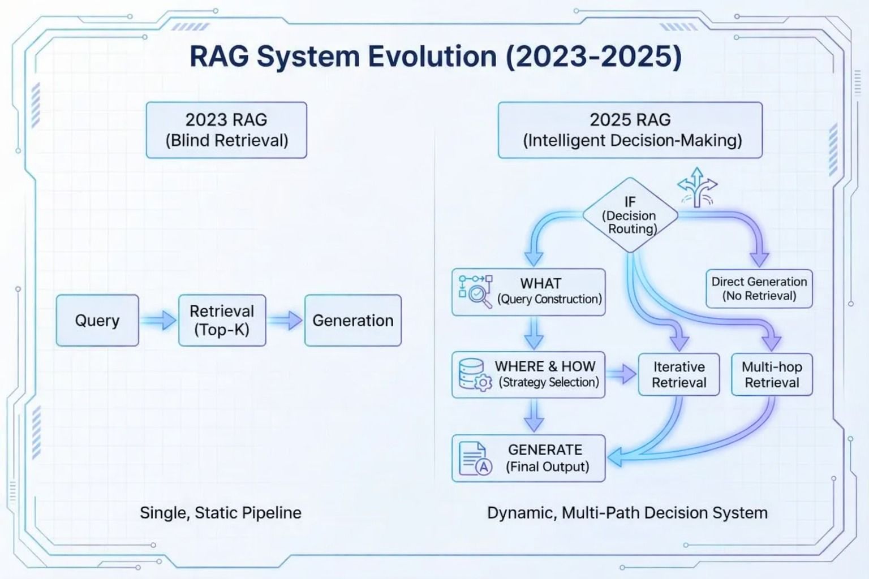Click the document icon in the GENERATE box

point(475,458)
